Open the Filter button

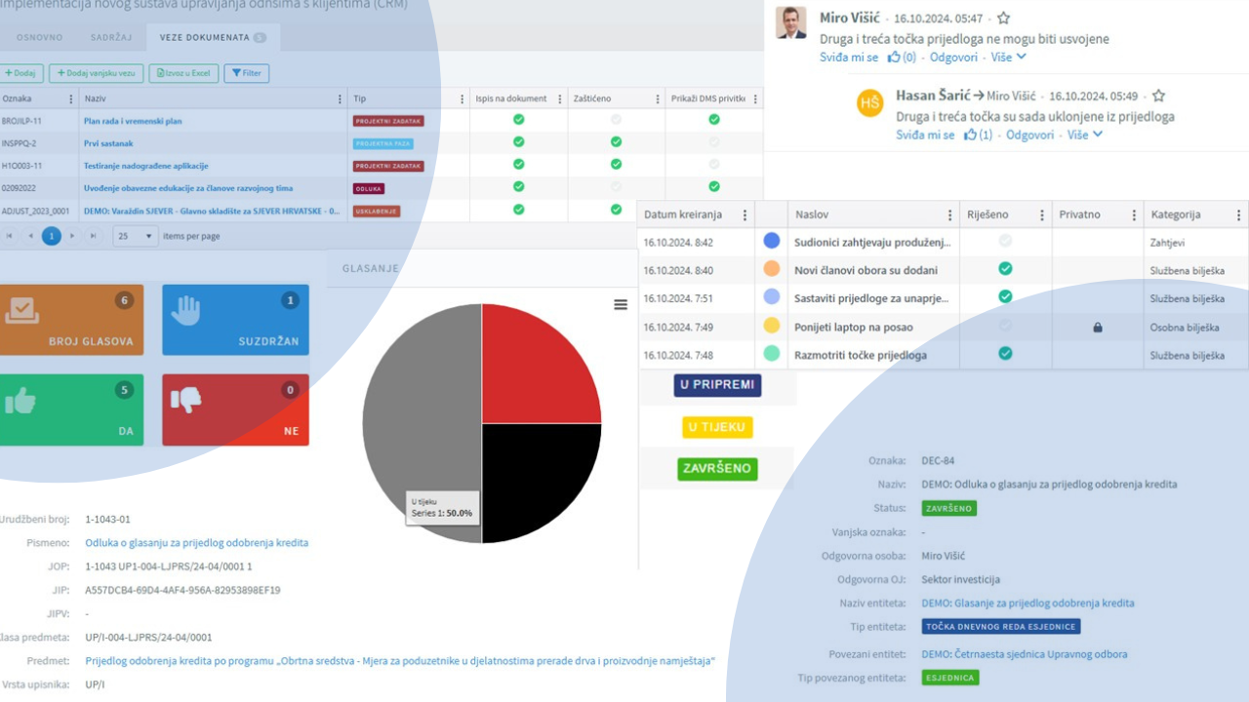click(x=247, y=73)
